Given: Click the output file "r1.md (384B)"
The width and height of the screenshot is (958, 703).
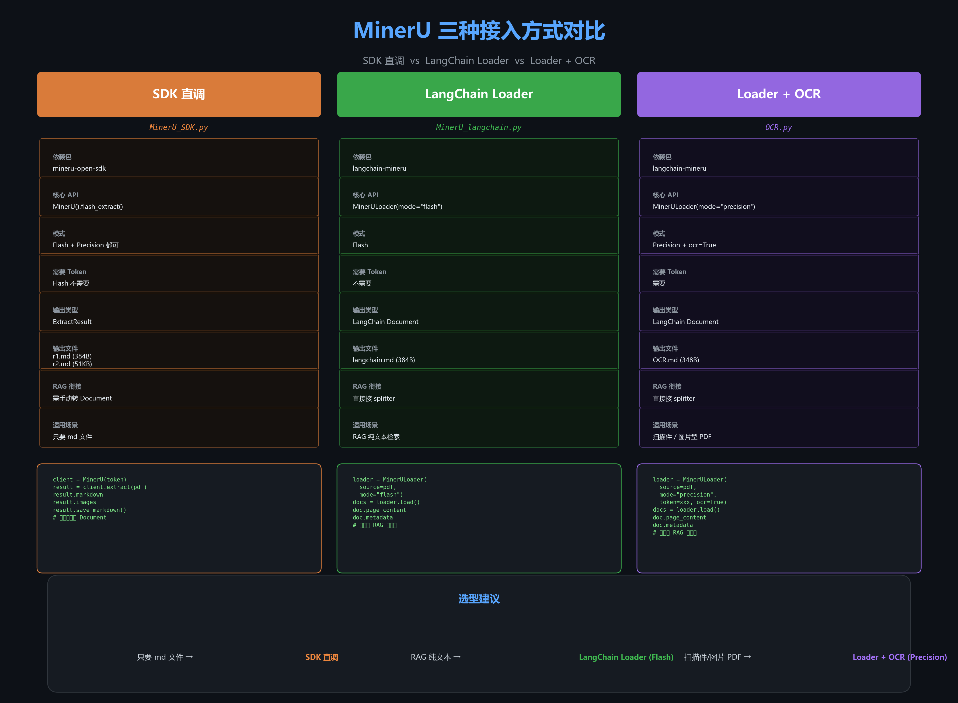Looking at the screenshot, I should [x=72, y=356].
